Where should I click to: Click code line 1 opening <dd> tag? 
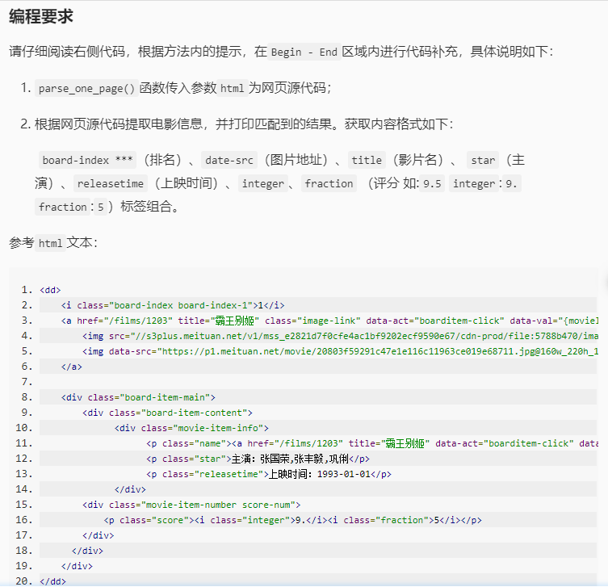(50, 290)
